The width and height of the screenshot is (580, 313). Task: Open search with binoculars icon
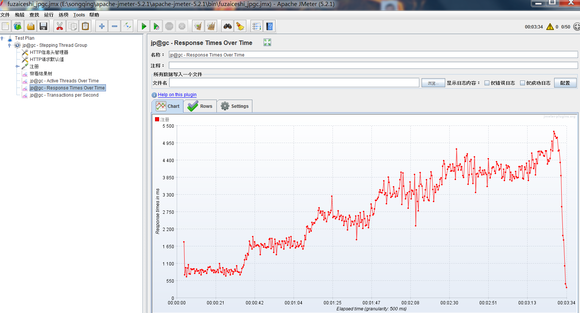click(x=227, y=26)
